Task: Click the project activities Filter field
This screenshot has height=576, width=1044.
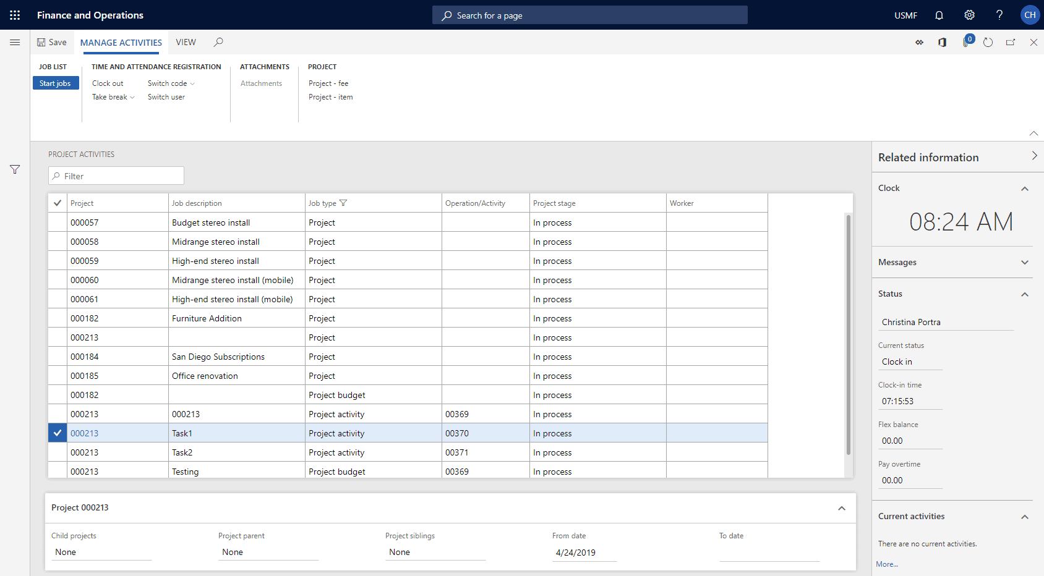Action: pyautogui.click(x=116, y=176)
